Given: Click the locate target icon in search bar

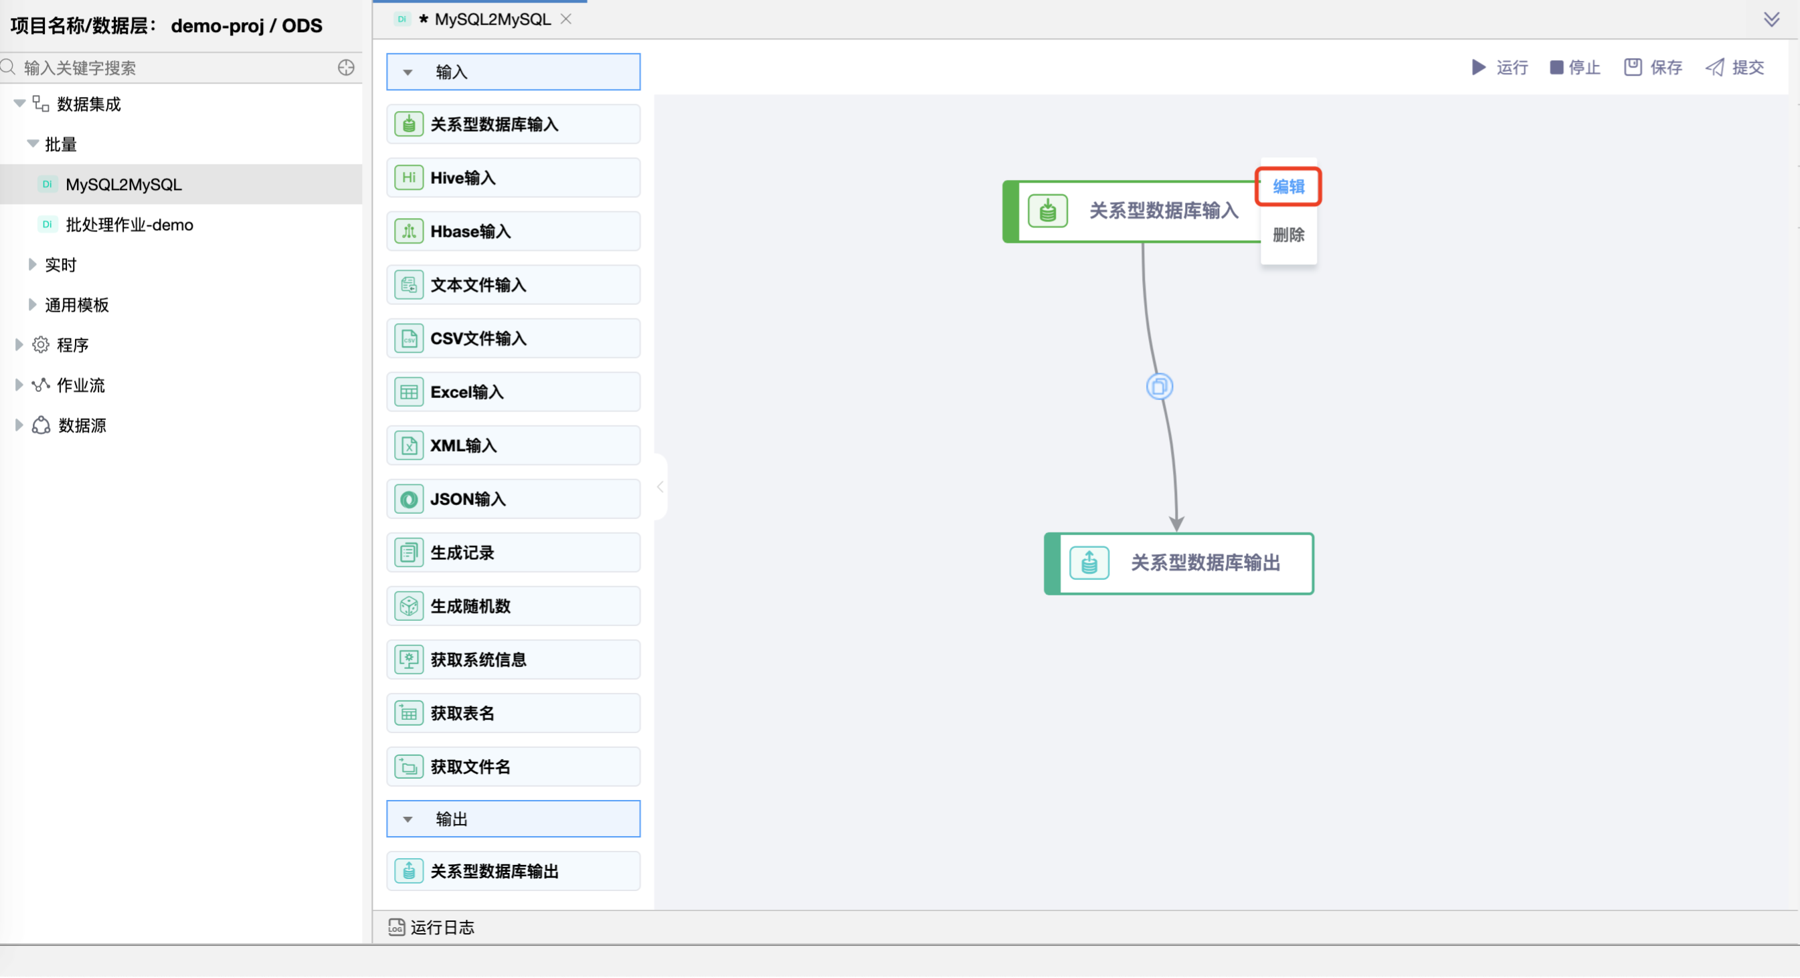Looking at the screenshot, I should tap(346, 68).
